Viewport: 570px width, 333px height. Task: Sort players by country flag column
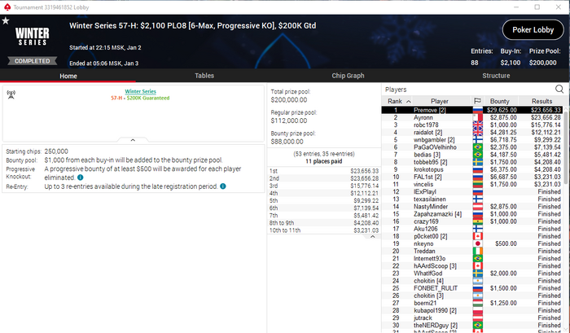pyautogui.click(x=477, y=101)
